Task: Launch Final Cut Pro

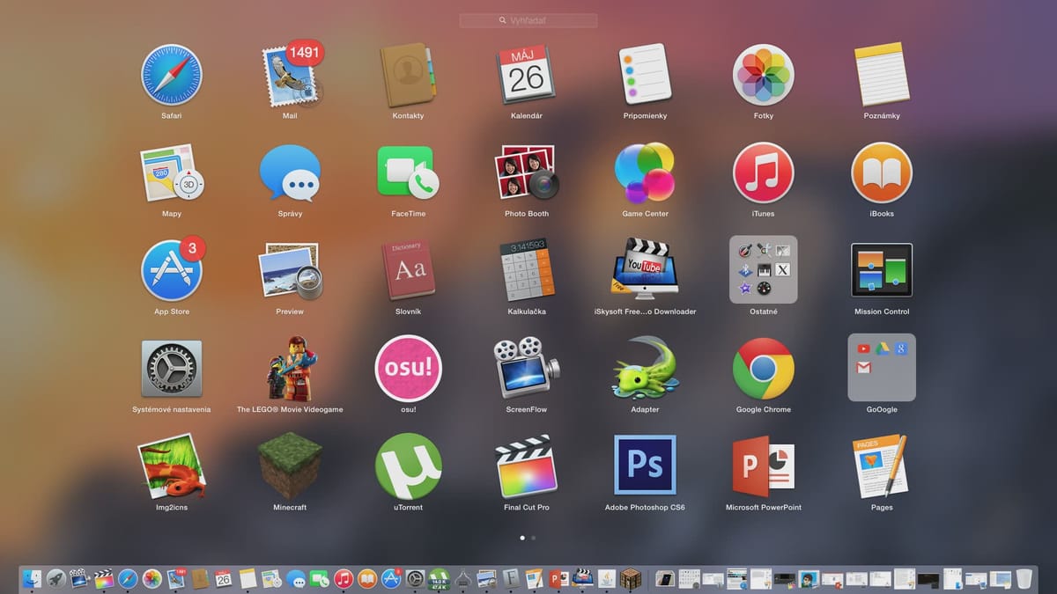Action: [527, 466]
